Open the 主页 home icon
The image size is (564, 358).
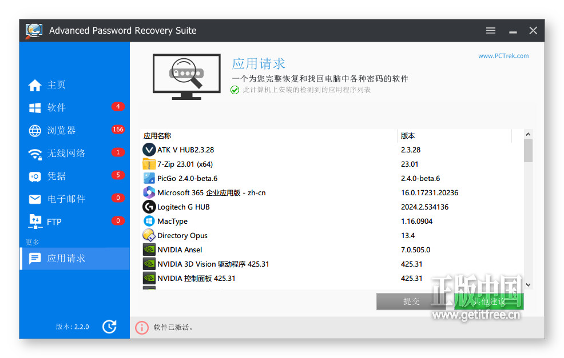tap(35, 85)
